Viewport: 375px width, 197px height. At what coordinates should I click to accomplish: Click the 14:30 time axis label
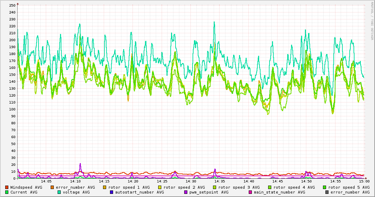pos(191,181)
